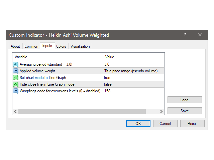Save the current input settings
This screenshot has height=160, width=214.
[185, 111]
